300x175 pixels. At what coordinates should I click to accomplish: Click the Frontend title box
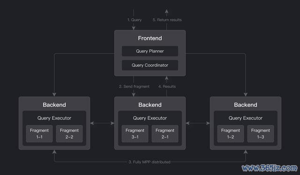[x=150, y=38]
